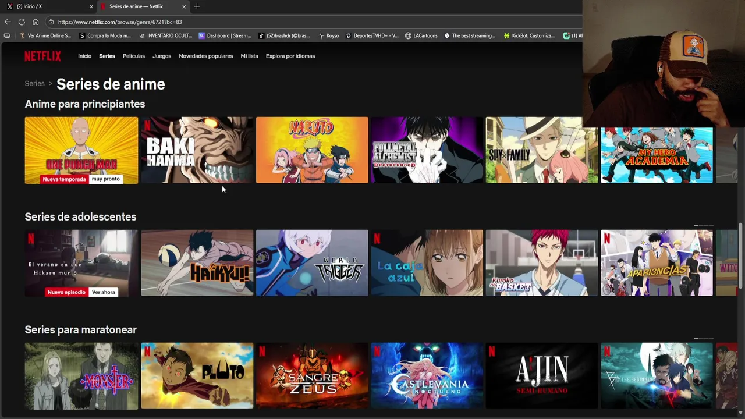Open the Haikyu!! thumbnail

point(197,263)
